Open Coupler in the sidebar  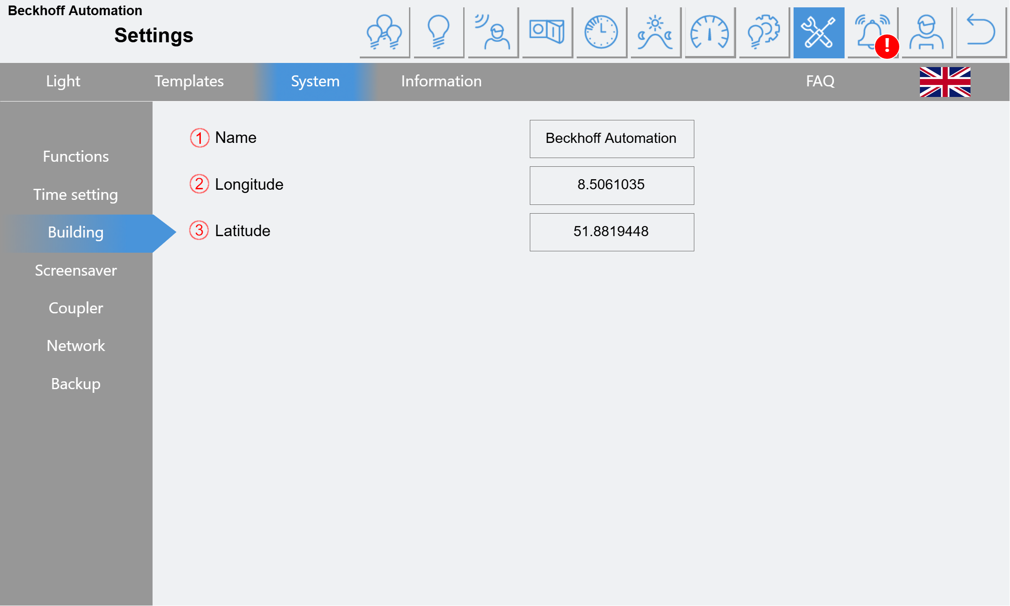(x=76, y=308)
